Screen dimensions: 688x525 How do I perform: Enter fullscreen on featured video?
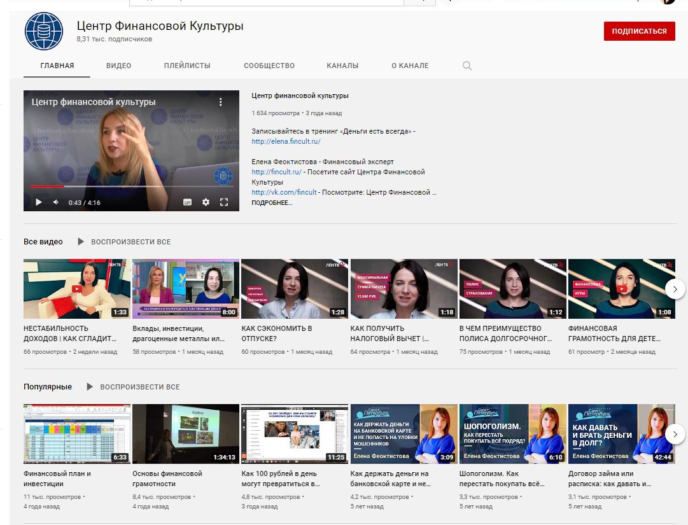click(224, 202)
